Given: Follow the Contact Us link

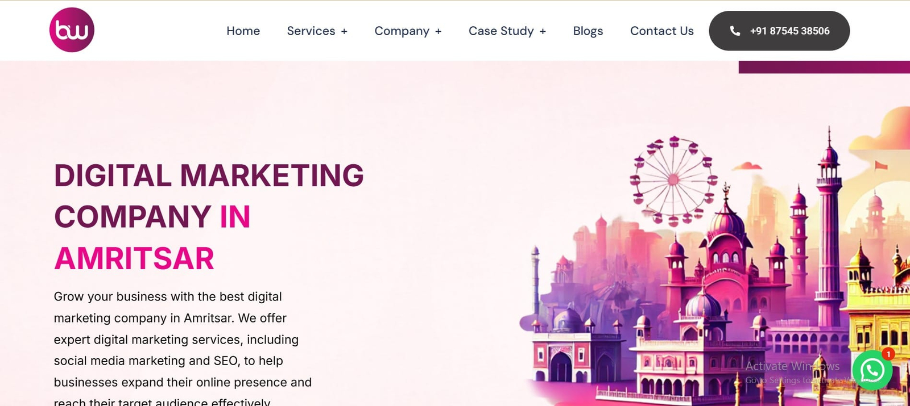Looking at the screenshot, I should coord(661,31).
